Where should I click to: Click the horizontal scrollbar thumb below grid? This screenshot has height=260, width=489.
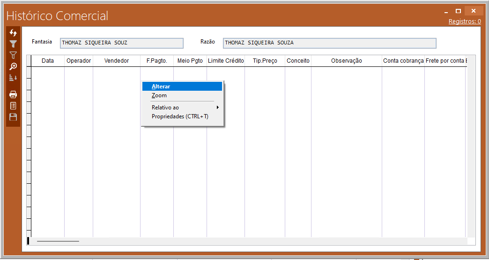tap(58, 241)
